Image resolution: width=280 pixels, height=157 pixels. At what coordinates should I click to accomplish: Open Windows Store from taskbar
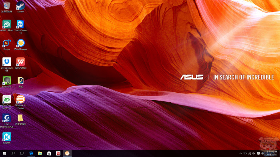coord(49,153)
